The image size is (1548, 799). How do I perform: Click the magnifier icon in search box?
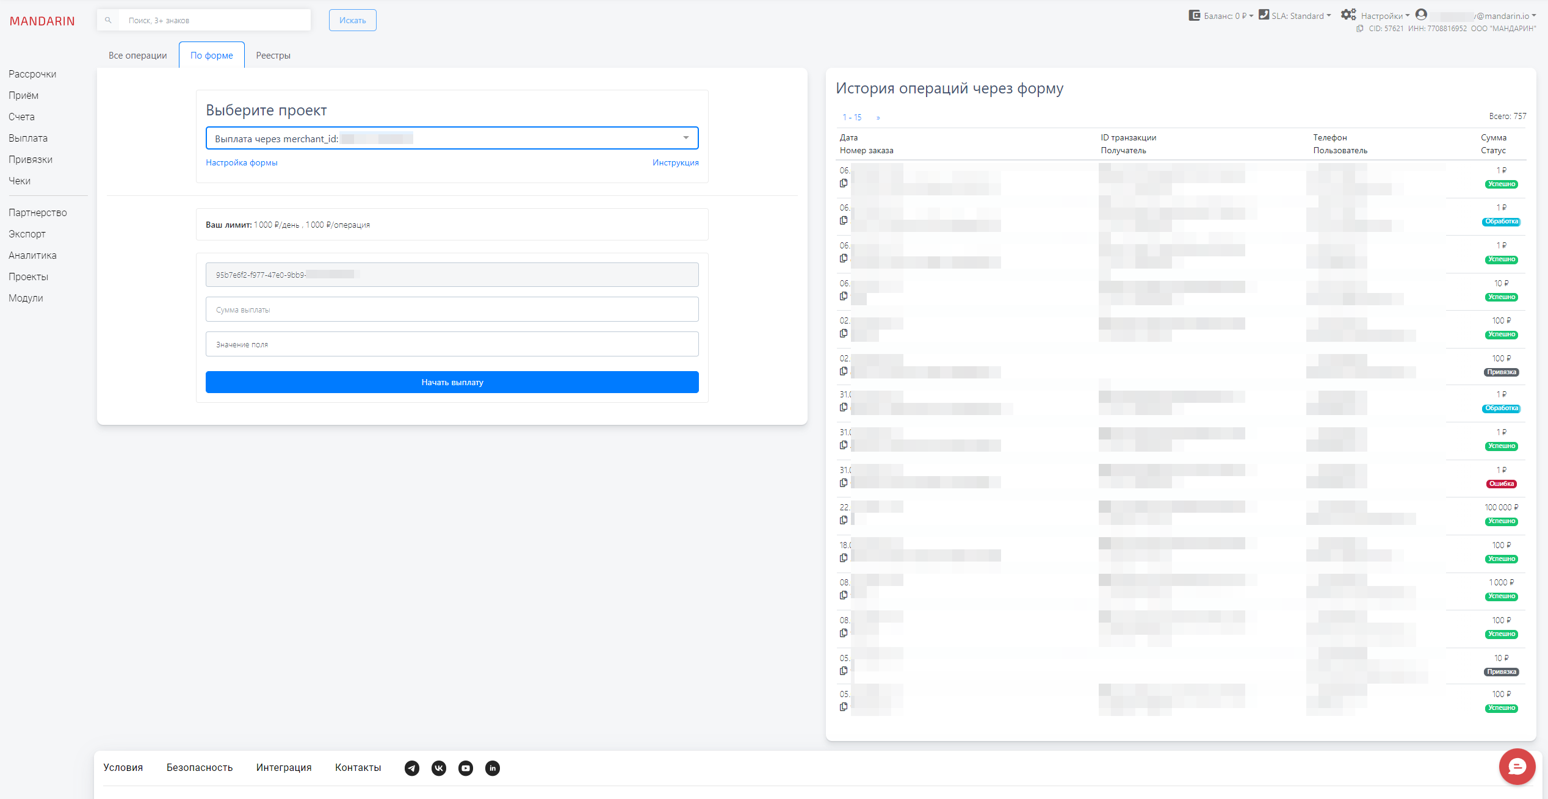[x=108, y=20]
